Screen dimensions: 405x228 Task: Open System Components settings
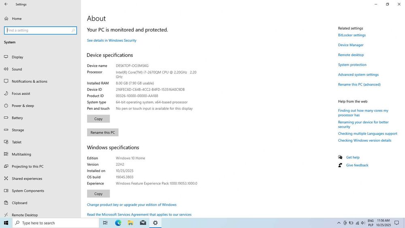coord(28,191)
